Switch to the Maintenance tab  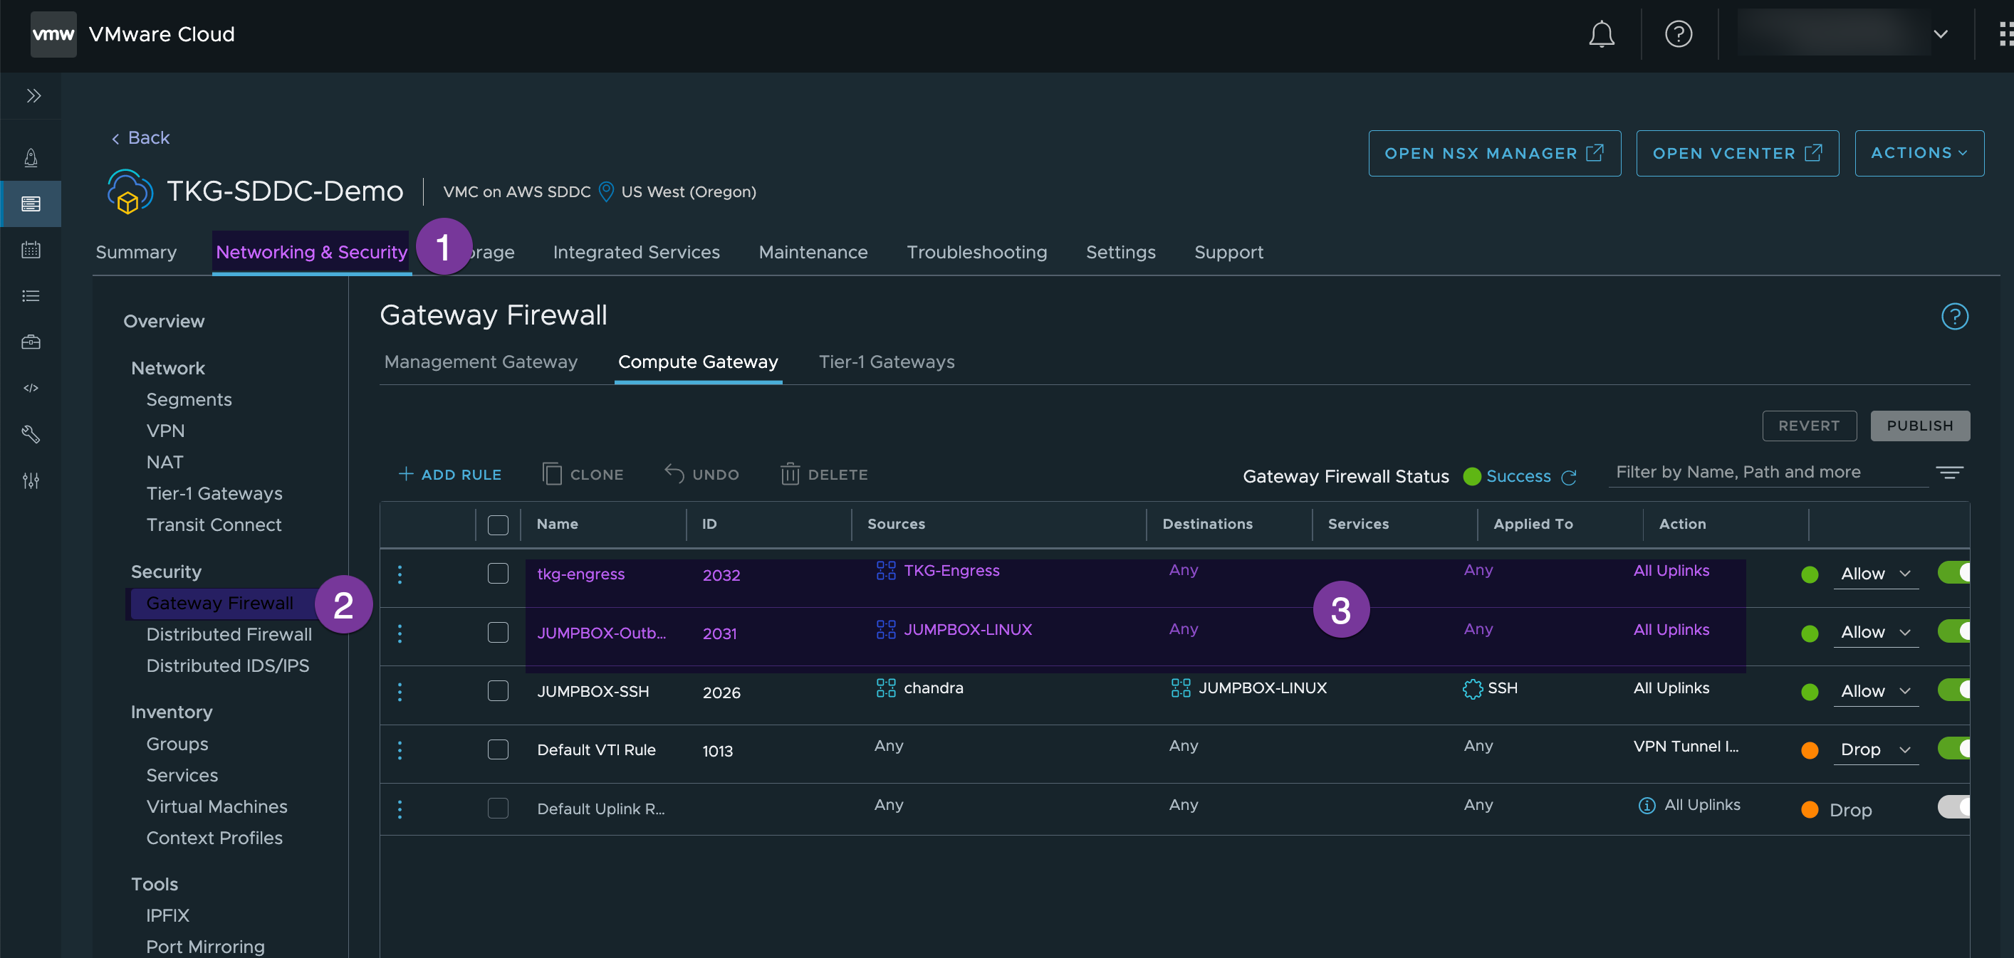[813, 253]
